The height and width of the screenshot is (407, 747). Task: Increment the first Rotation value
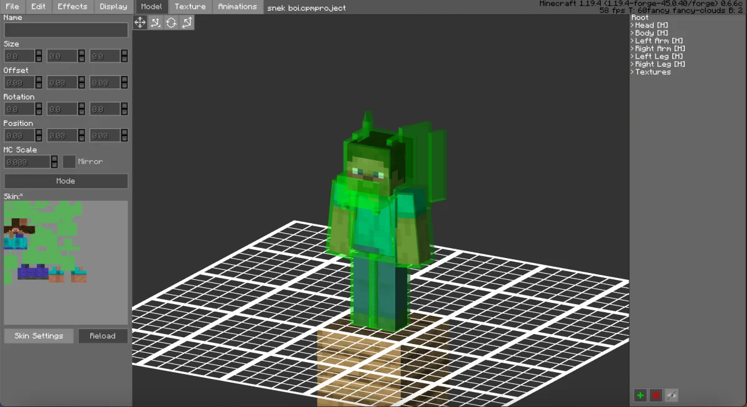[x=39, y=106]
